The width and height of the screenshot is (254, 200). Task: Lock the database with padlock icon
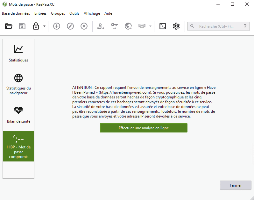pos(36,26)
